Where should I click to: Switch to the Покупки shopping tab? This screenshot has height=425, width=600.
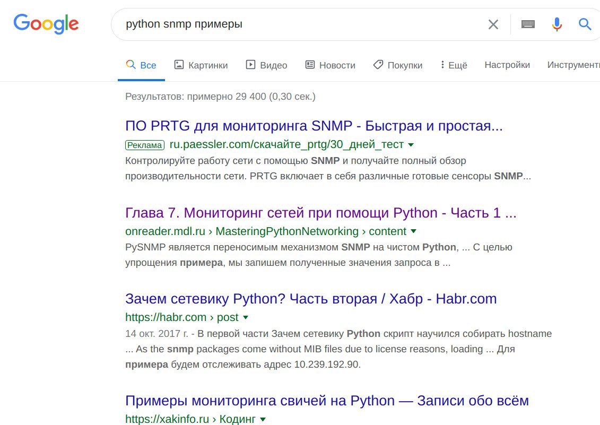tap(398, 65)
